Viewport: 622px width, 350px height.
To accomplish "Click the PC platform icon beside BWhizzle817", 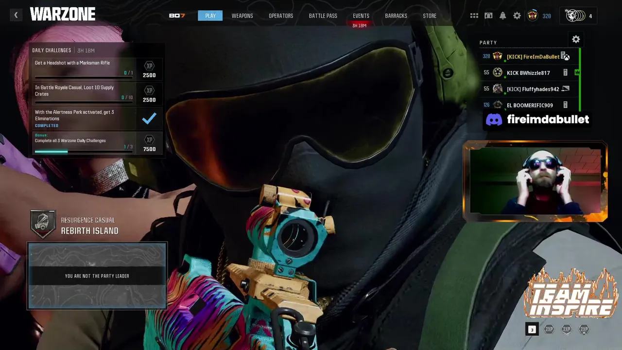I will (565, 72).
